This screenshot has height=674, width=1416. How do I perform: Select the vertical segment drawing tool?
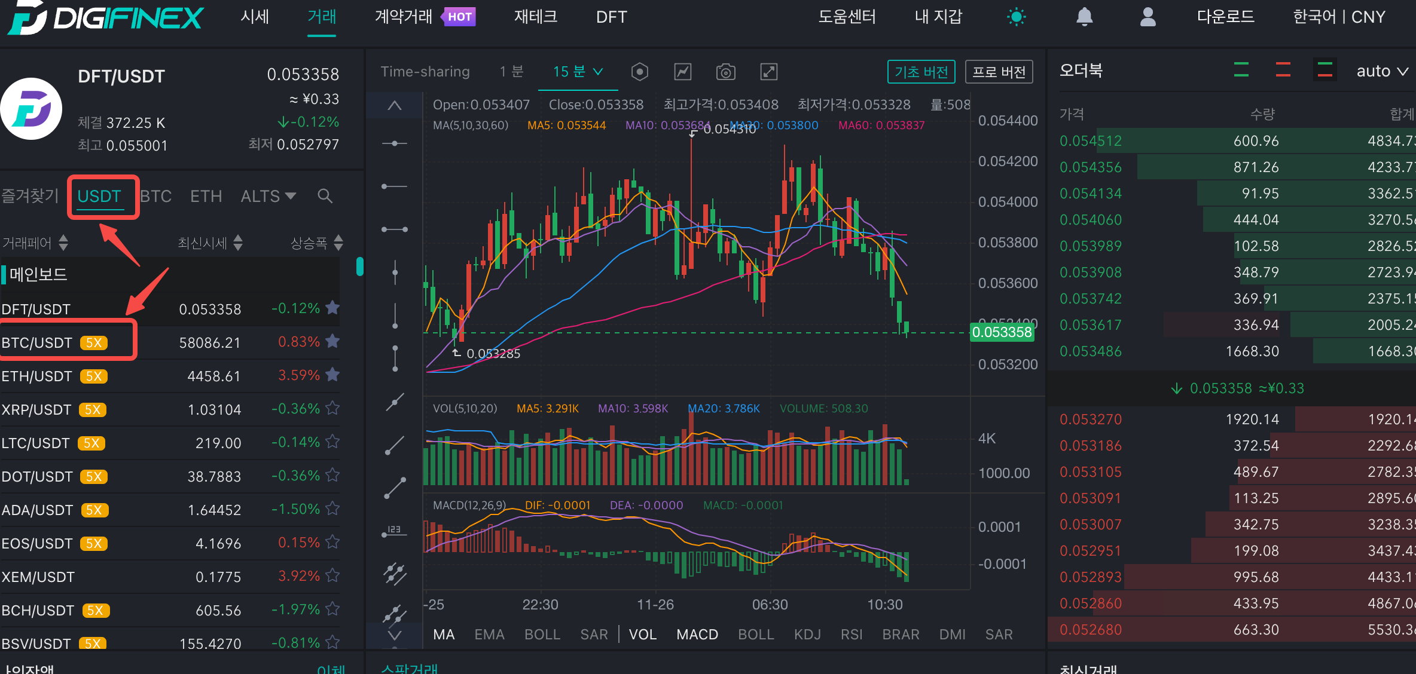point(395,359)
